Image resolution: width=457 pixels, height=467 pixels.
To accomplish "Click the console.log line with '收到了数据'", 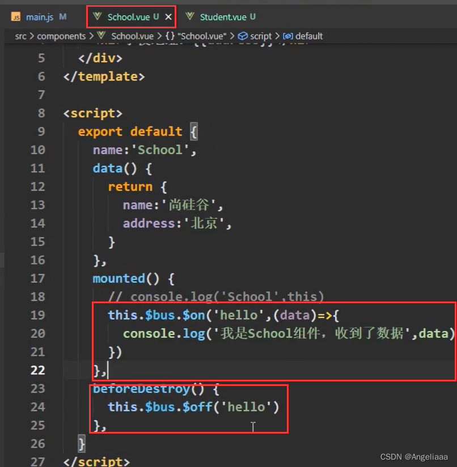I will point(289,334).
